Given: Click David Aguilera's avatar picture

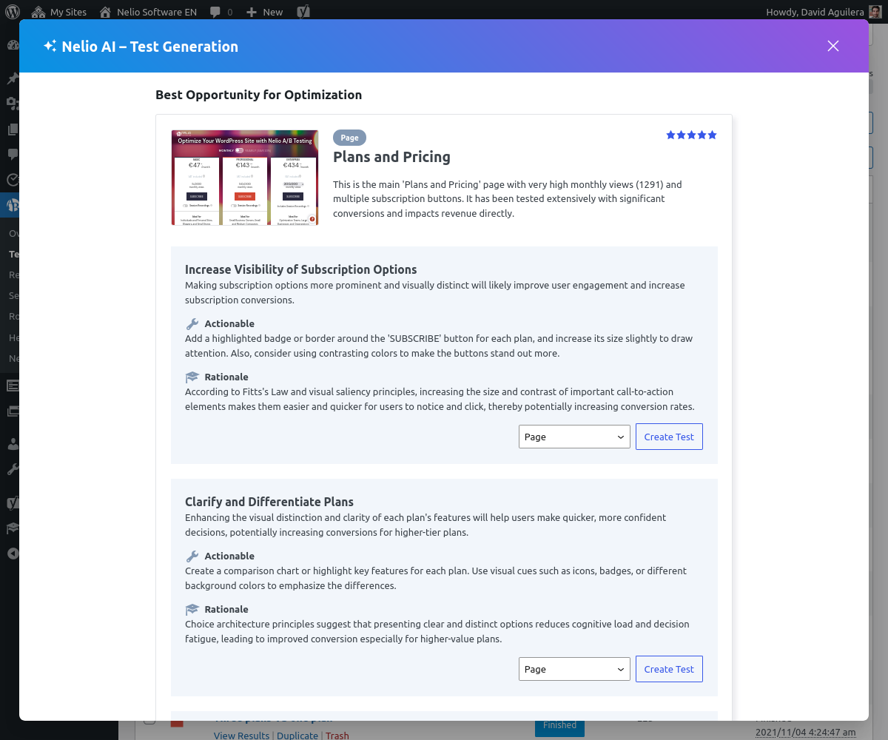Looking at the screenshot, I should coord(874,12).
